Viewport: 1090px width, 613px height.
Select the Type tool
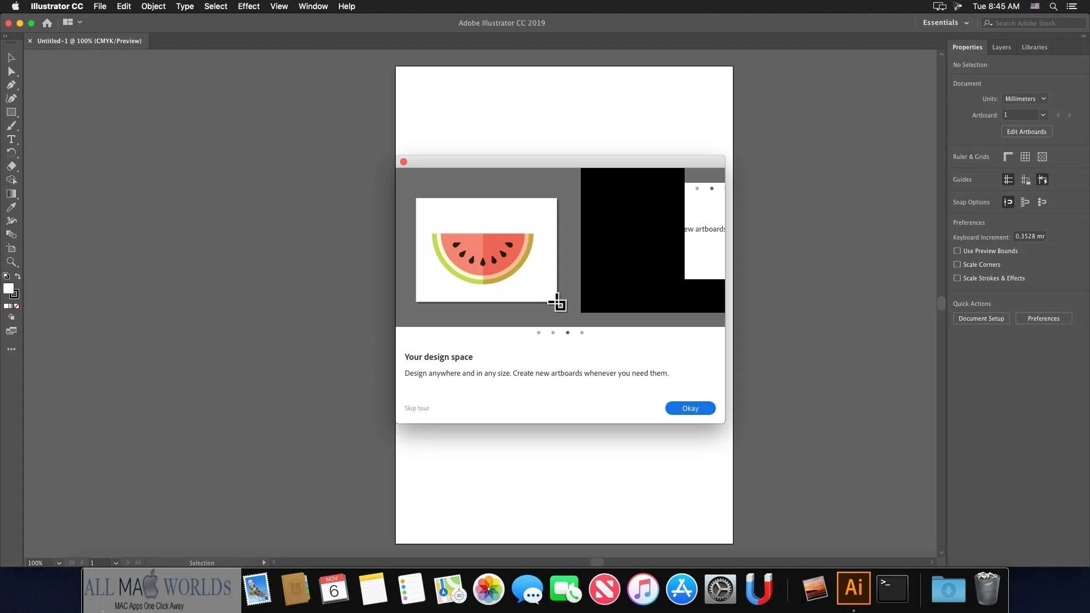(11, 140)
